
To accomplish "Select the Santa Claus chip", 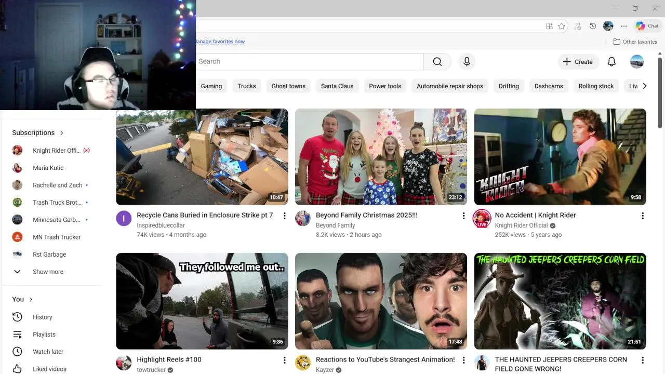I will pyautogui.click(x=337, y=86).
